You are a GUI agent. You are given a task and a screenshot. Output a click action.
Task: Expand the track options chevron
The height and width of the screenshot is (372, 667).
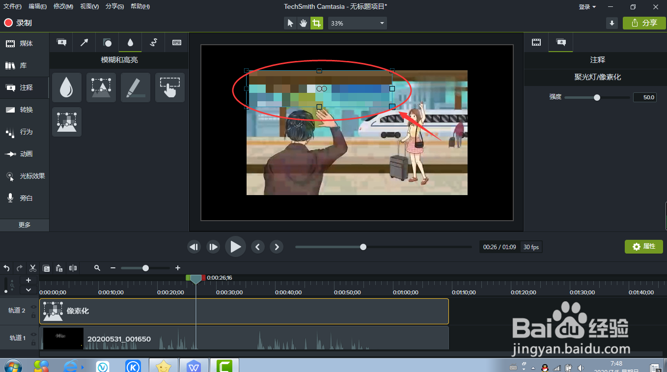click(28, 289)
